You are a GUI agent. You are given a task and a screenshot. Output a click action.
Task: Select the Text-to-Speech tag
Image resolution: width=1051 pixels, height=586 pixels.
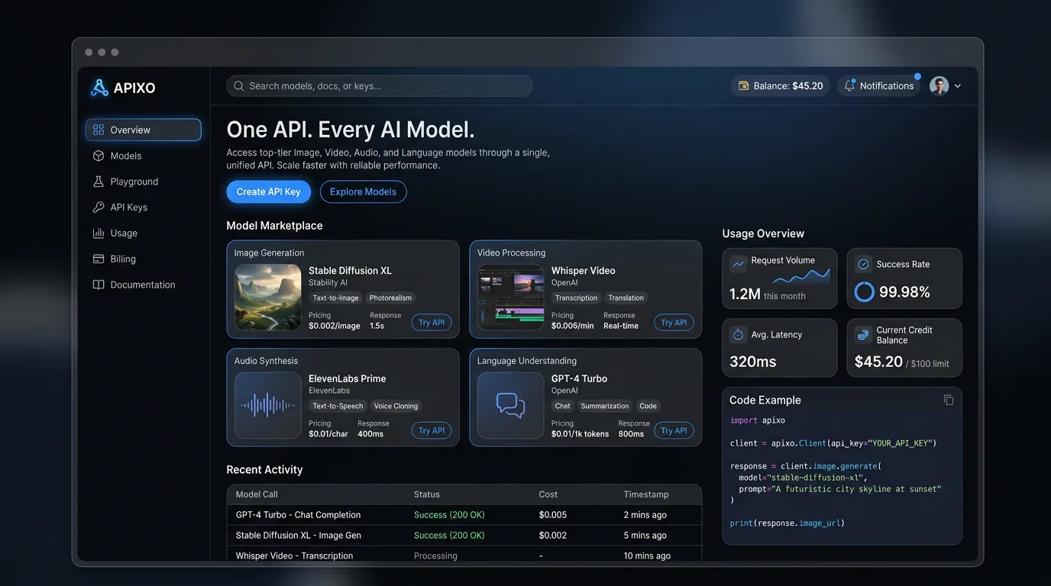coord(338,406)
